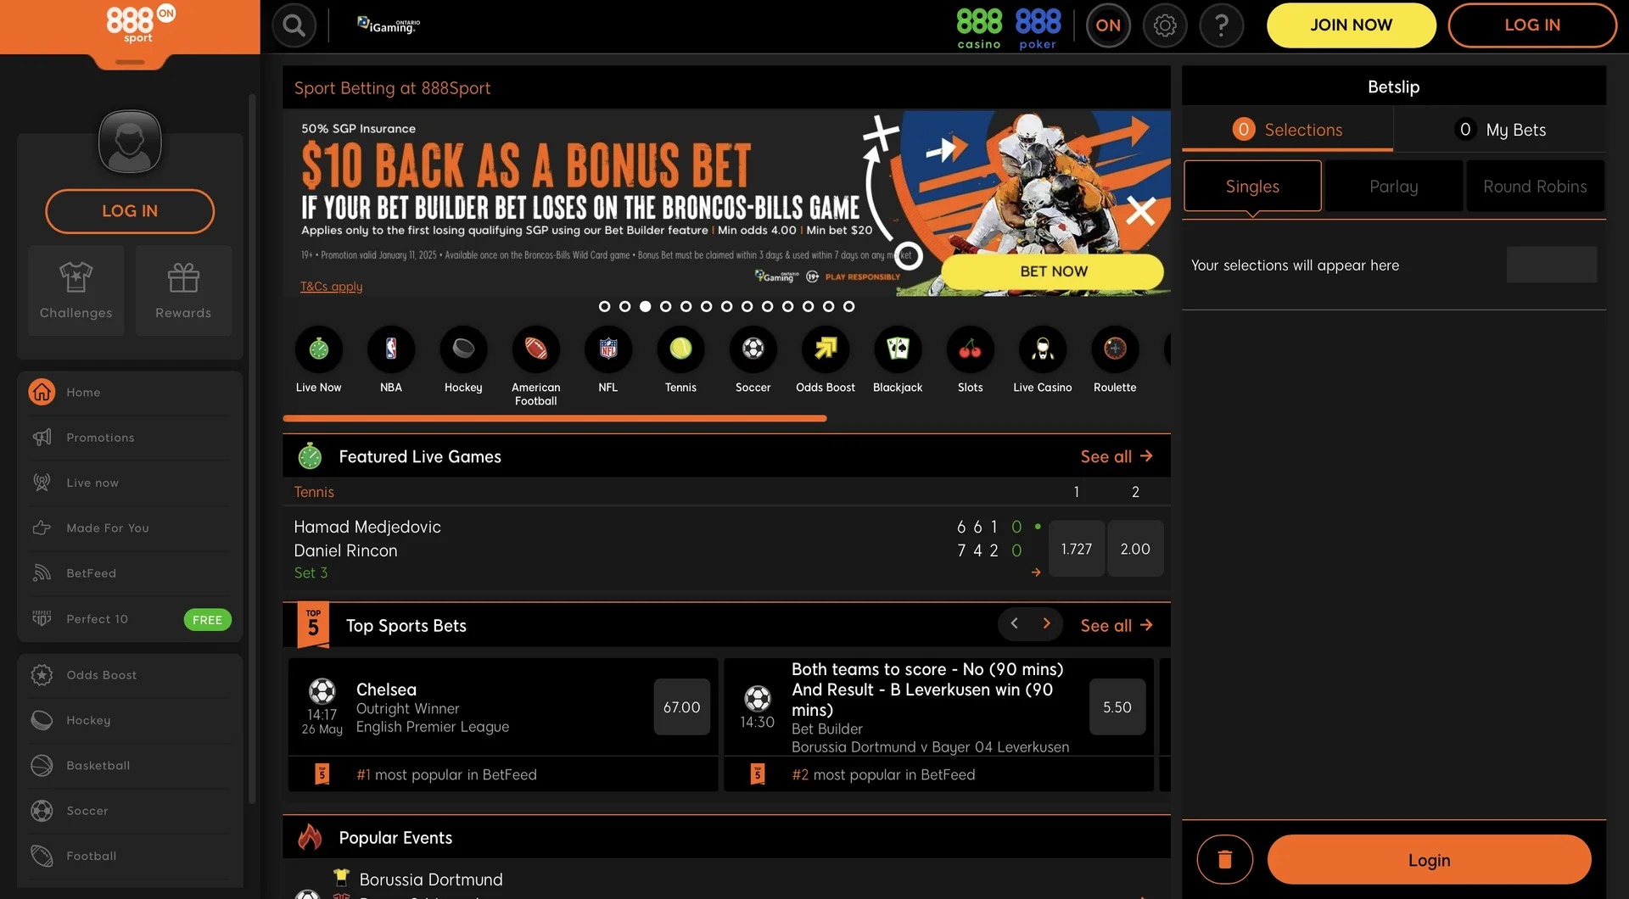Open the help question mark icon
The height and width of the screenshot is (899, 1629).
[x=1221, y=25]
